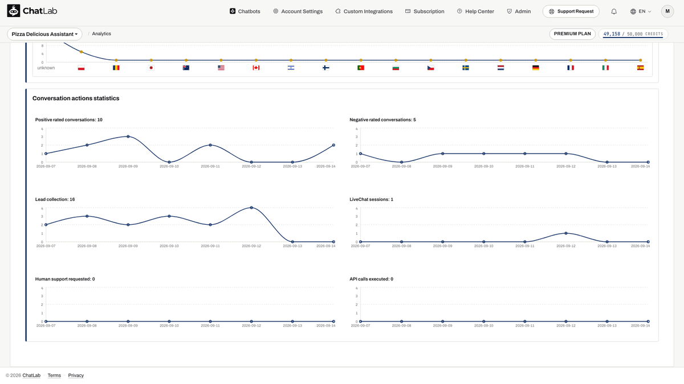Screen dimensions: 684x384
Task: Click the Australia flag on country chart
Action: click(186, 68)
